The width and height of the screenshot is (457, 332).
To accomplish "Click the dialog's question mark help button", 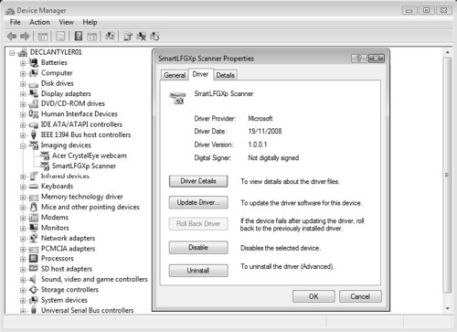I will point(359,59).
